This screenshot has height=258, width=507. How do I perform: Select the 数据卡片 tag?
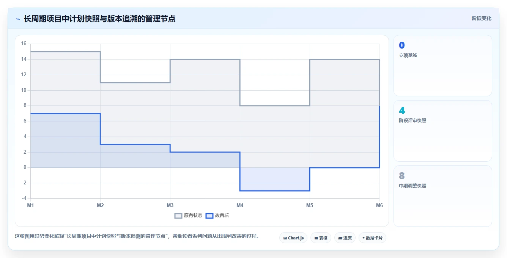click(372, 238)
